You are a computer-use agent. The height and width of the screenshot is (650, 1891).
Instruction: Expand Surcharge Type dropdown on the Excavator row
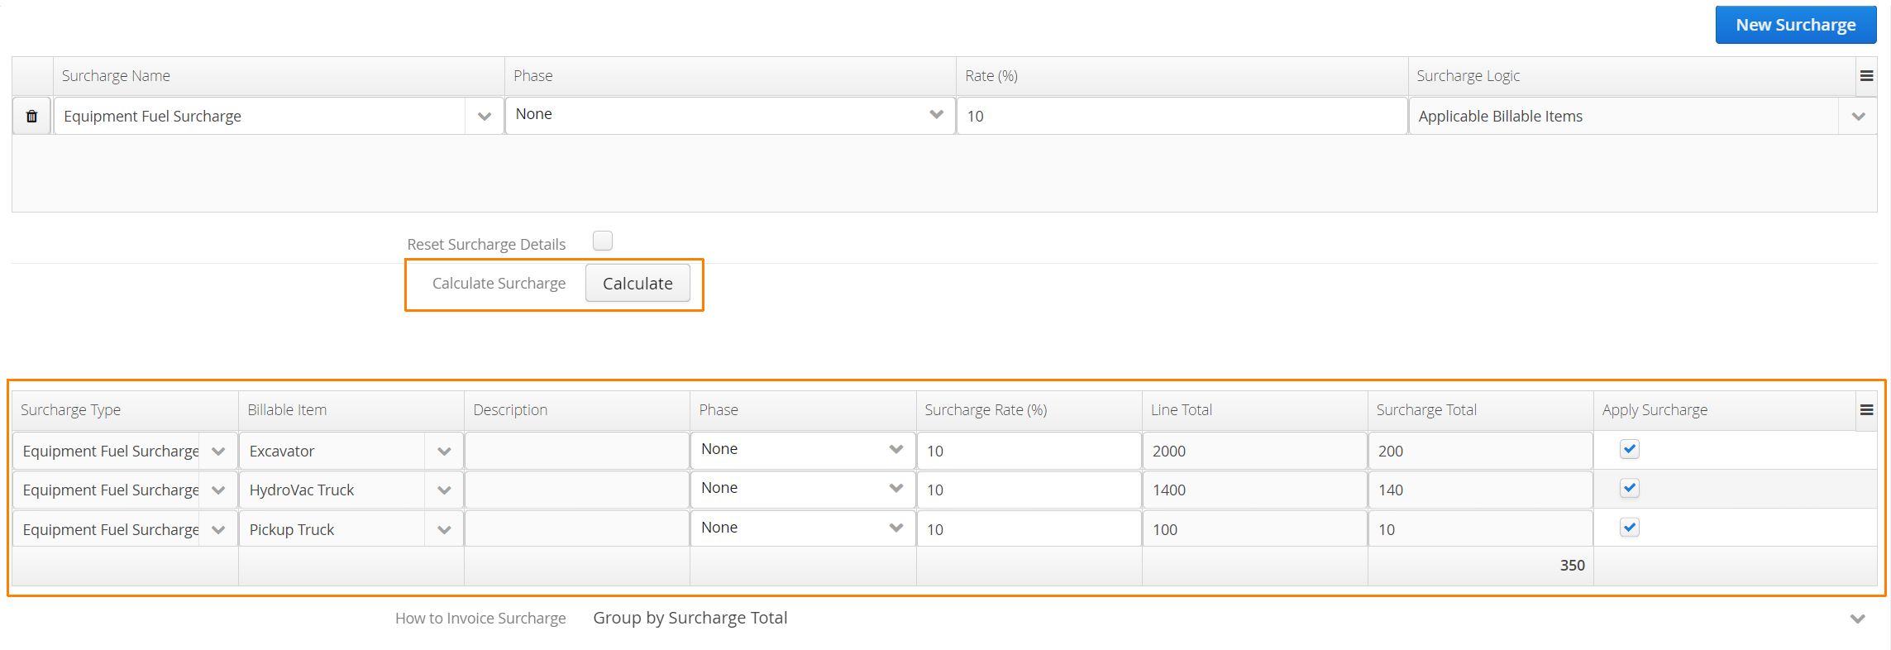pyautogui.click(x=218, y=452)
